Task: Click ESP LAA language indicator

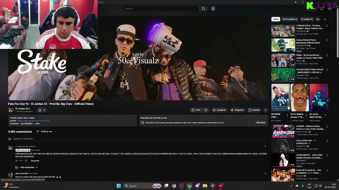Action: click(x=309, y=186)
